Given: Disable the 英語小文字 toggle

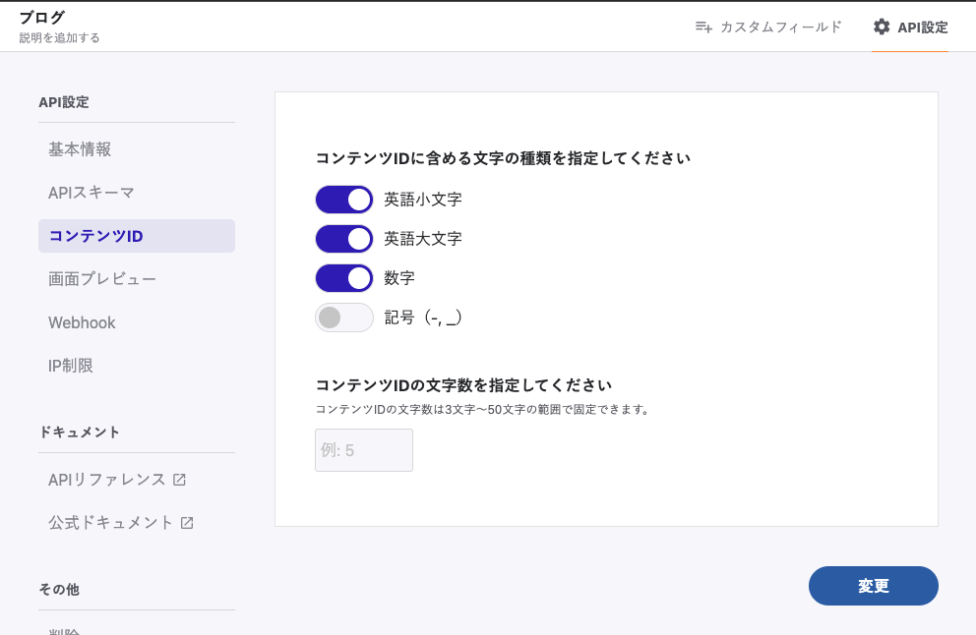Looking at the screenshot, I should 344,200.
